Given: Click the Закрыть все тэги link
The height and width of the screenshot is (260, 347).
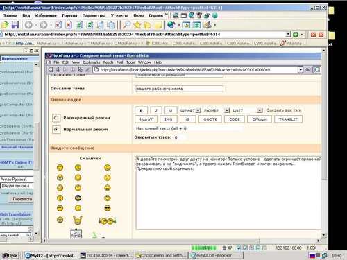Looking at the screenshot, I should (285, 110).
